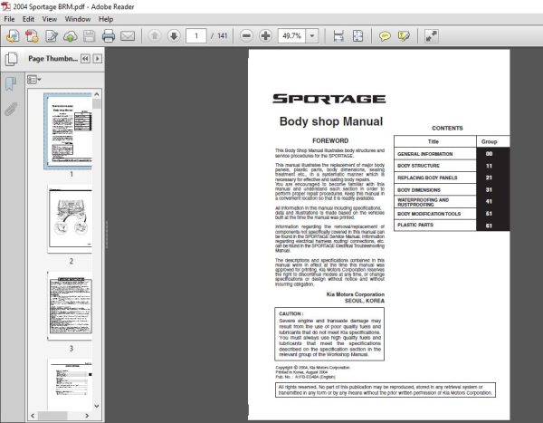Click the thumbnails horizontal scrollbar thumb
Image resolution: width=543 pixels, height=423 pixels.
[x=52, y=416]
